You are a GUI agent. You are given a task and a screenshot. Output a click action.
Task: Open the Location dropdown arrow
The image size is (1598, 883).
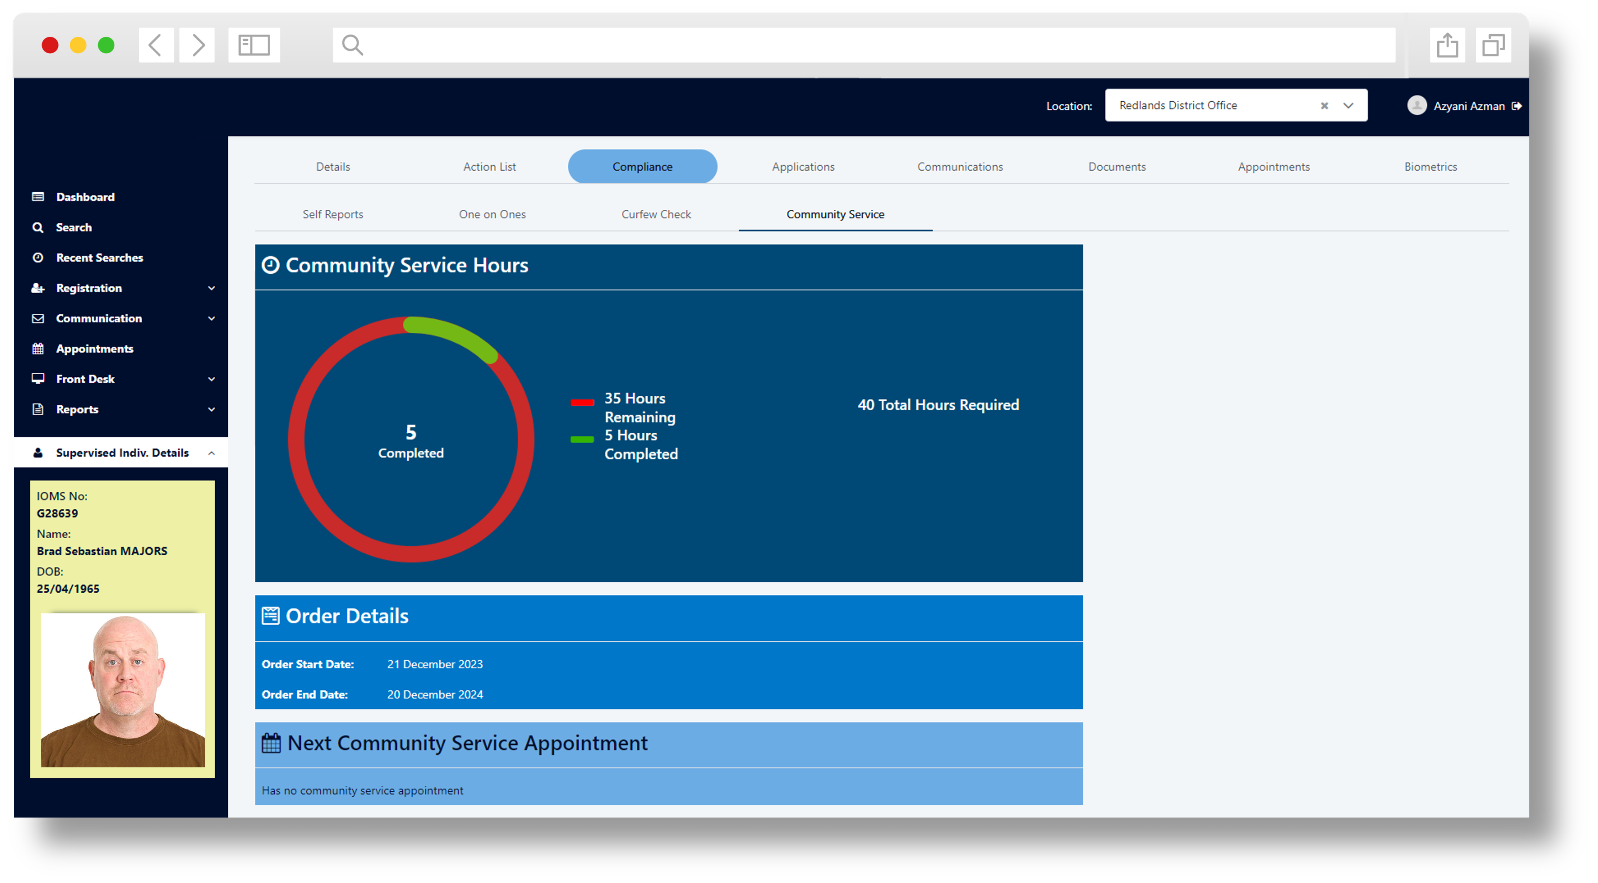[1348, 105]
